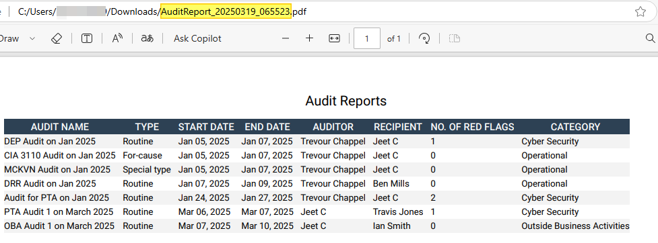Open the Draw options dropdown arrow

tap(32, 38)
